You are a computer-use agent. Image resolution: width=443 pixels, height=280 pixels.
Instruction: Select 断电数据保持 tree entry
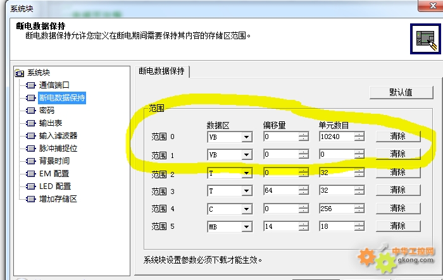[62, 98]
